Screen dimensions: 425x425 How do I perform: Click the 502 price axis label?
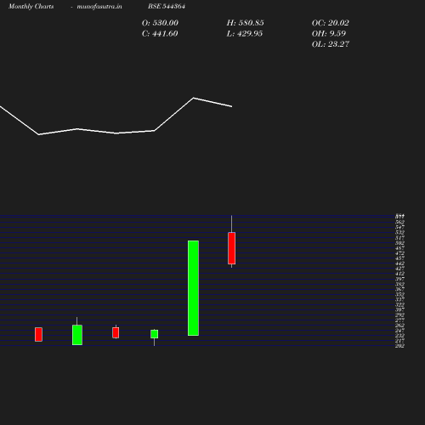[399, 243]
